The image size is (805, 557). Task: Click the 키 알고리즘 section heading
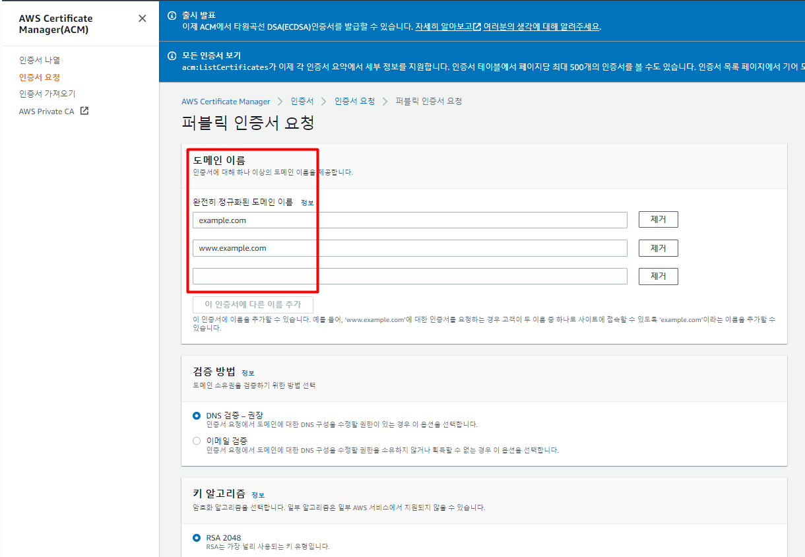pyautogui.click(x=219, y=494)
